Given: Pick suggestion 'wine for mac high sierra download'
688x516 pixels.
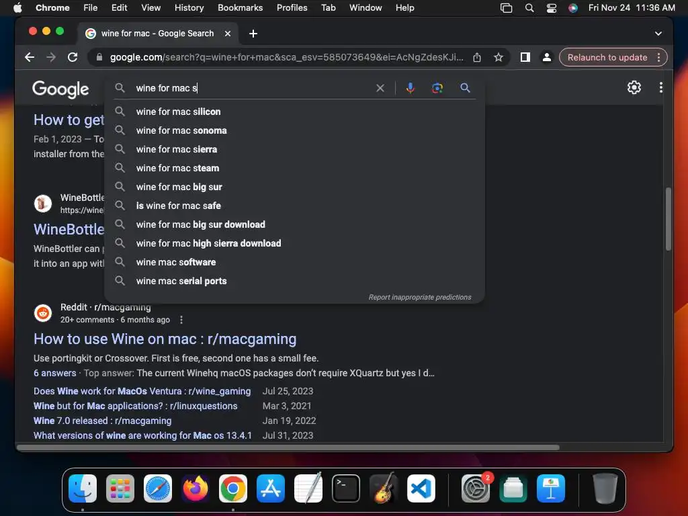Looking at the screenshot, I should coord(294,243).
